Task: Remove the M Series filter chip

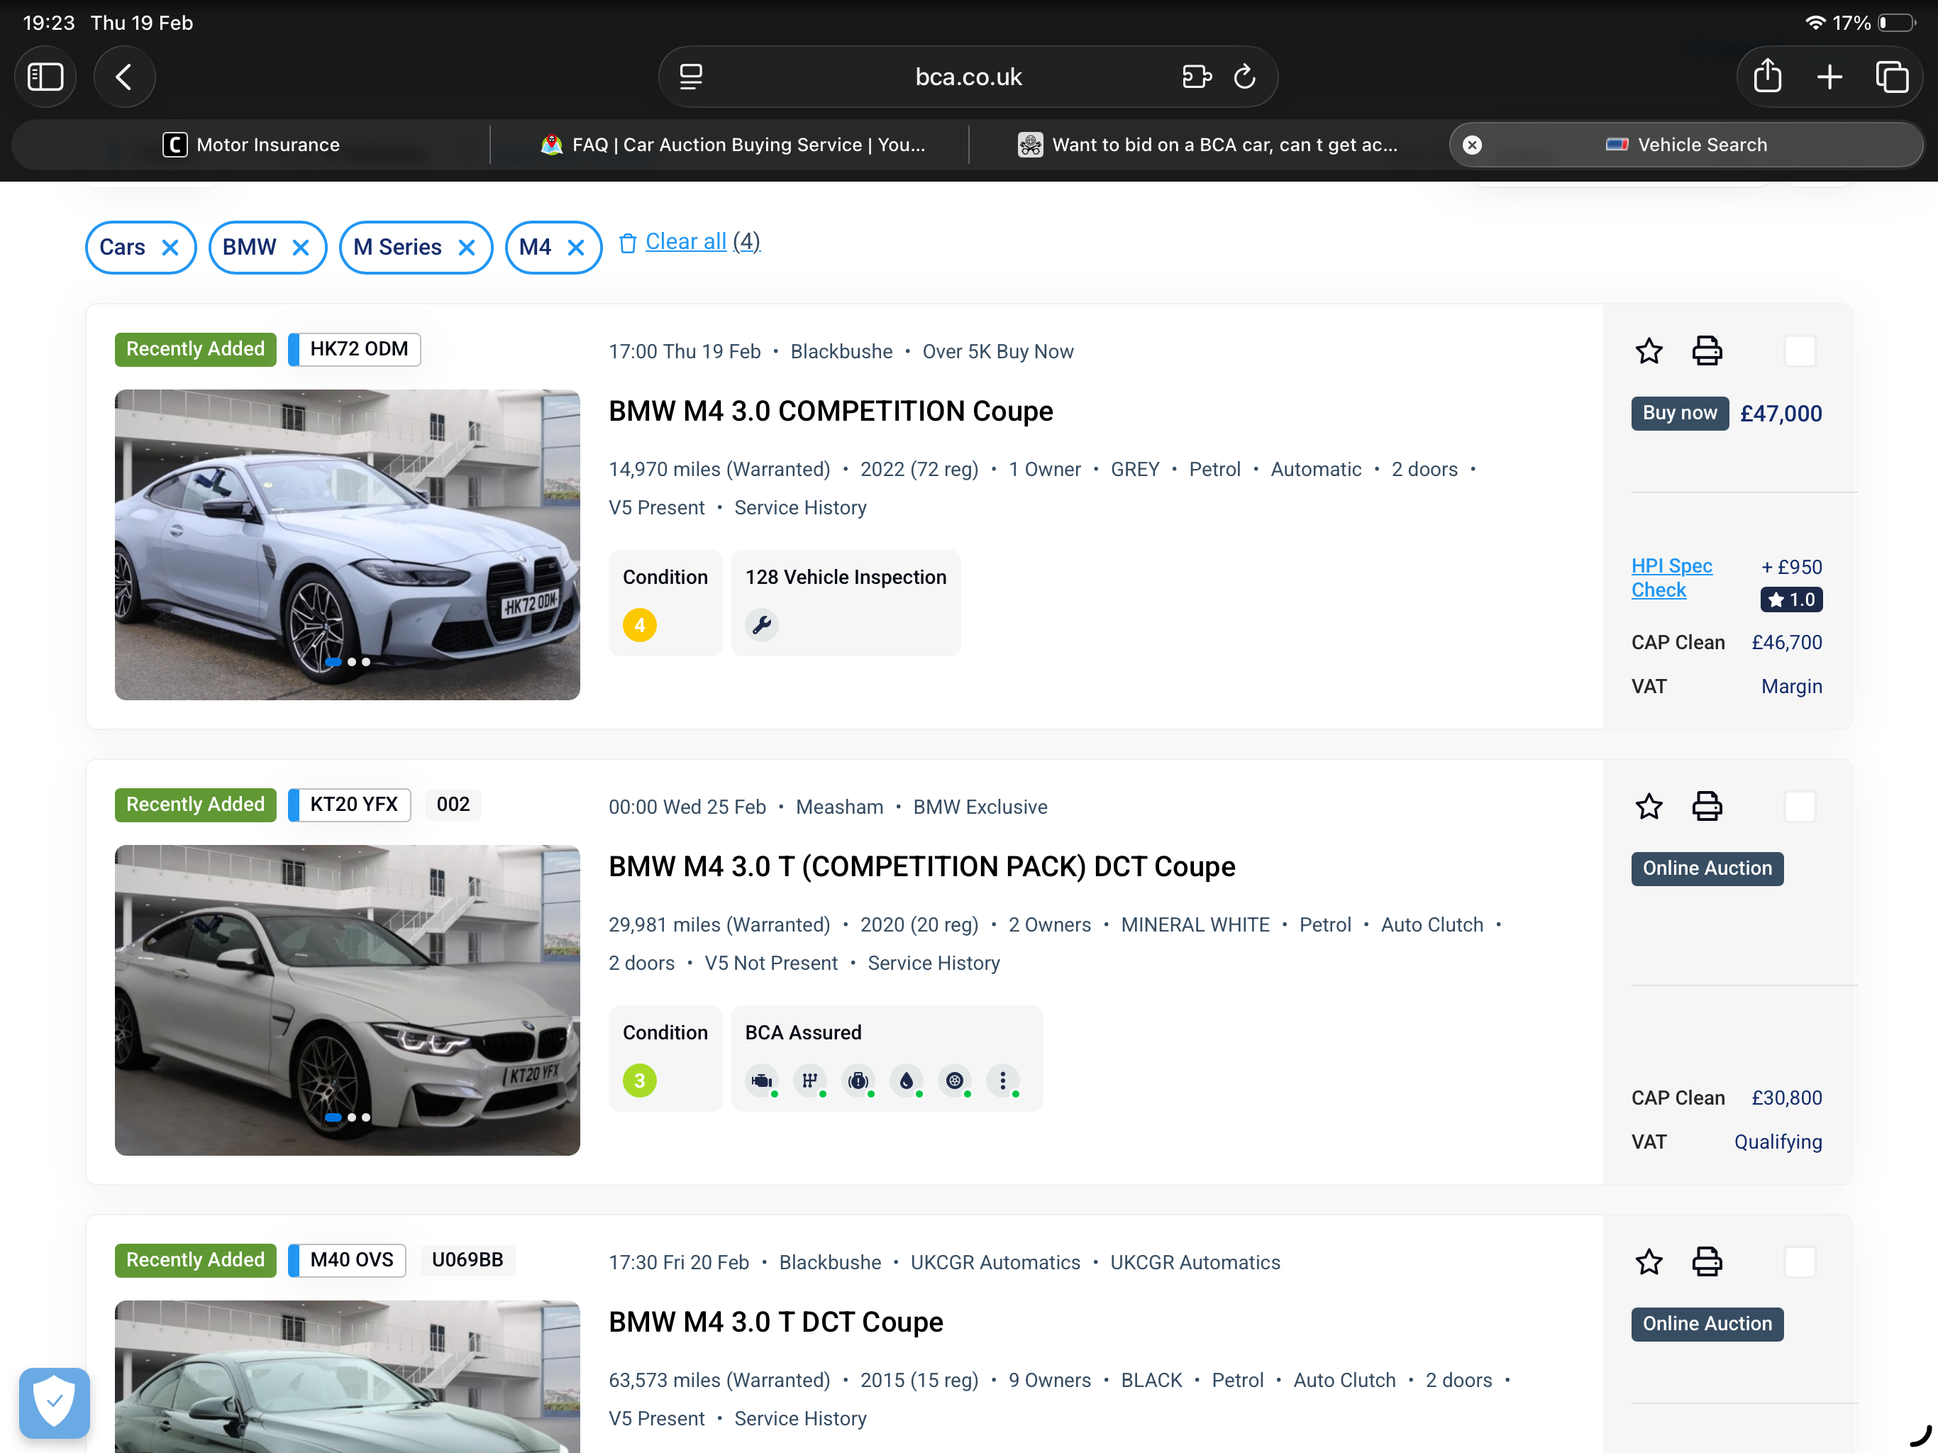Action: [x=467, y=248]
